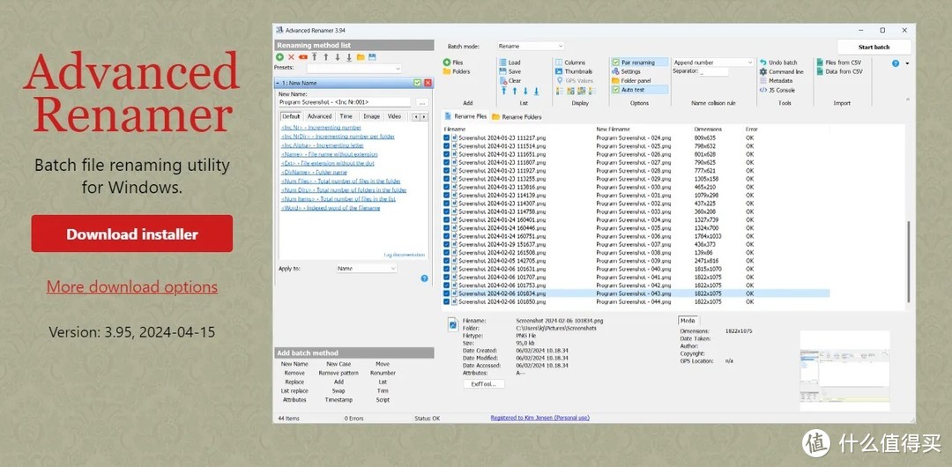Switch to the Advanced tags tab

319,116
